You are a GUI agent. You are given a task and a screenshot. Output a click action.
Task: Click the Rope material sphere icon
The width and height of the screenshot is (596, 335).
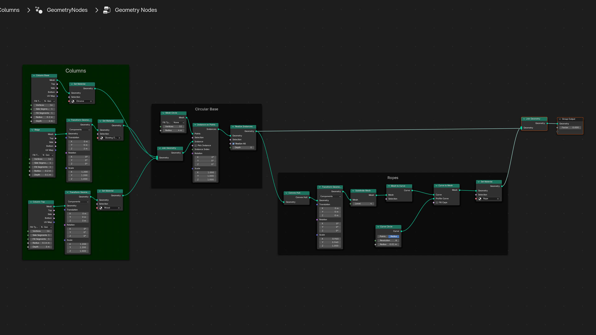[x=480, y=199]
